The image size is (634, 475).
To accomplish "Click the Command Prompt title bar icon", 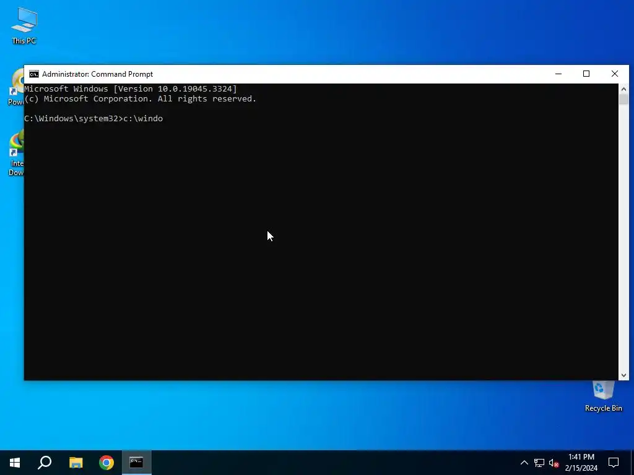I will coord(34,74).
